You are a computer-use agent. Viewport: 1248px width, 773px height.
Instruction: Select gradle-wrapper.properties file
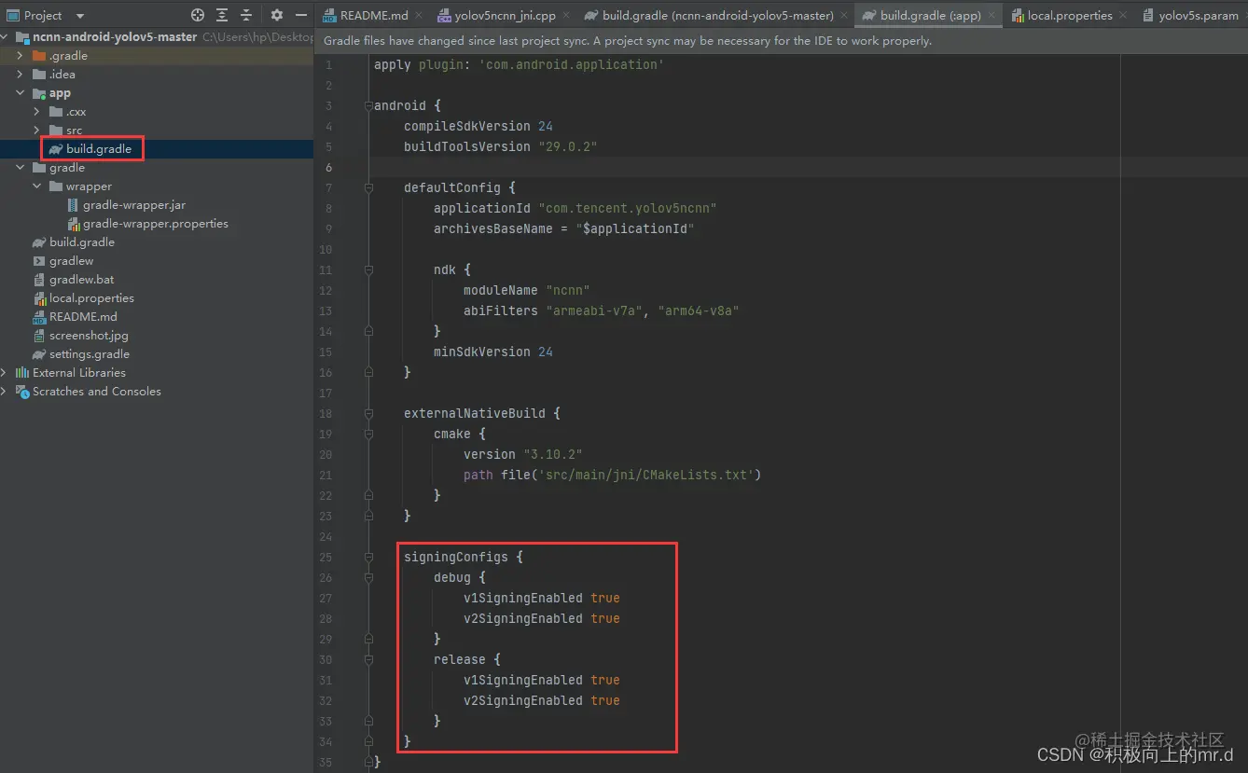[x=156, y=224]
